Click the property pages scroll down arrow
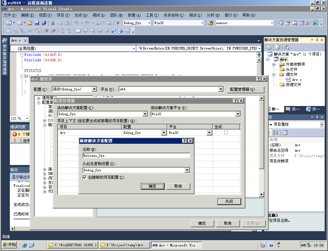The image size is (328, 251). 261,195
